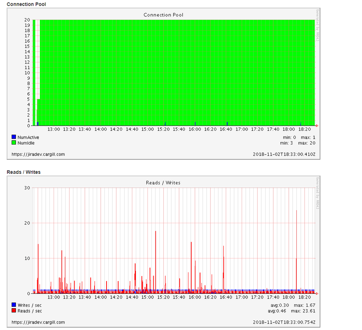The height and width of the screenshot is (330, 362).
Task: Click the 18:20 label on Connection Pool axis
Action: pyautogui.click(x=304, y=129)
